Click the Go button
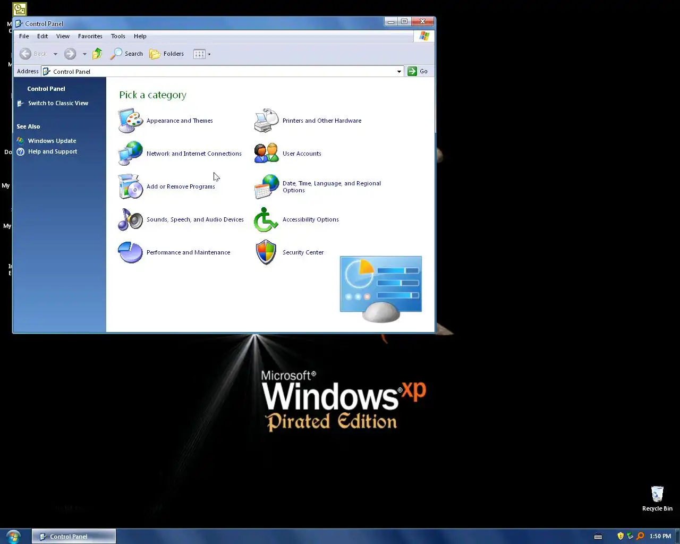Viewport: 680px width, 544px height. 418,71
